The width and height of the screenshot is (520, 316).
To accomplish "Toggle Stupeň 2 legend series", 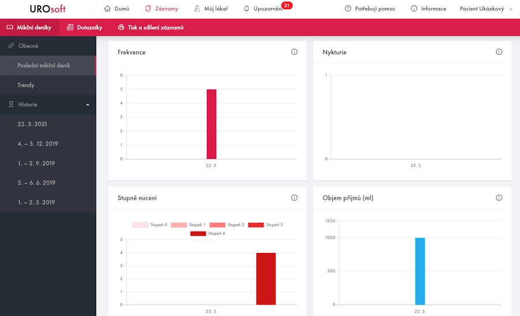I will tap(227, 225).
